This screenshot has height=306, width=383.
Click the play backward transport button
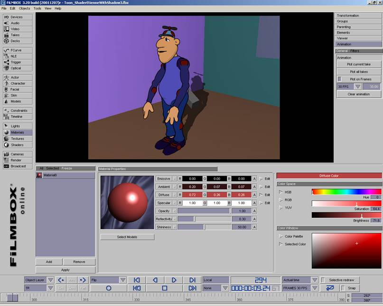point(155,280)
